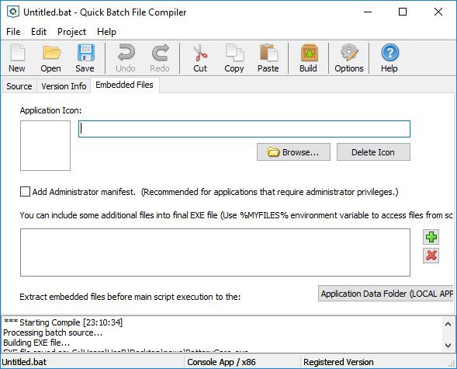Build the EXE with Build icon
Screen dimensions: 457x369
pos(308,58)
